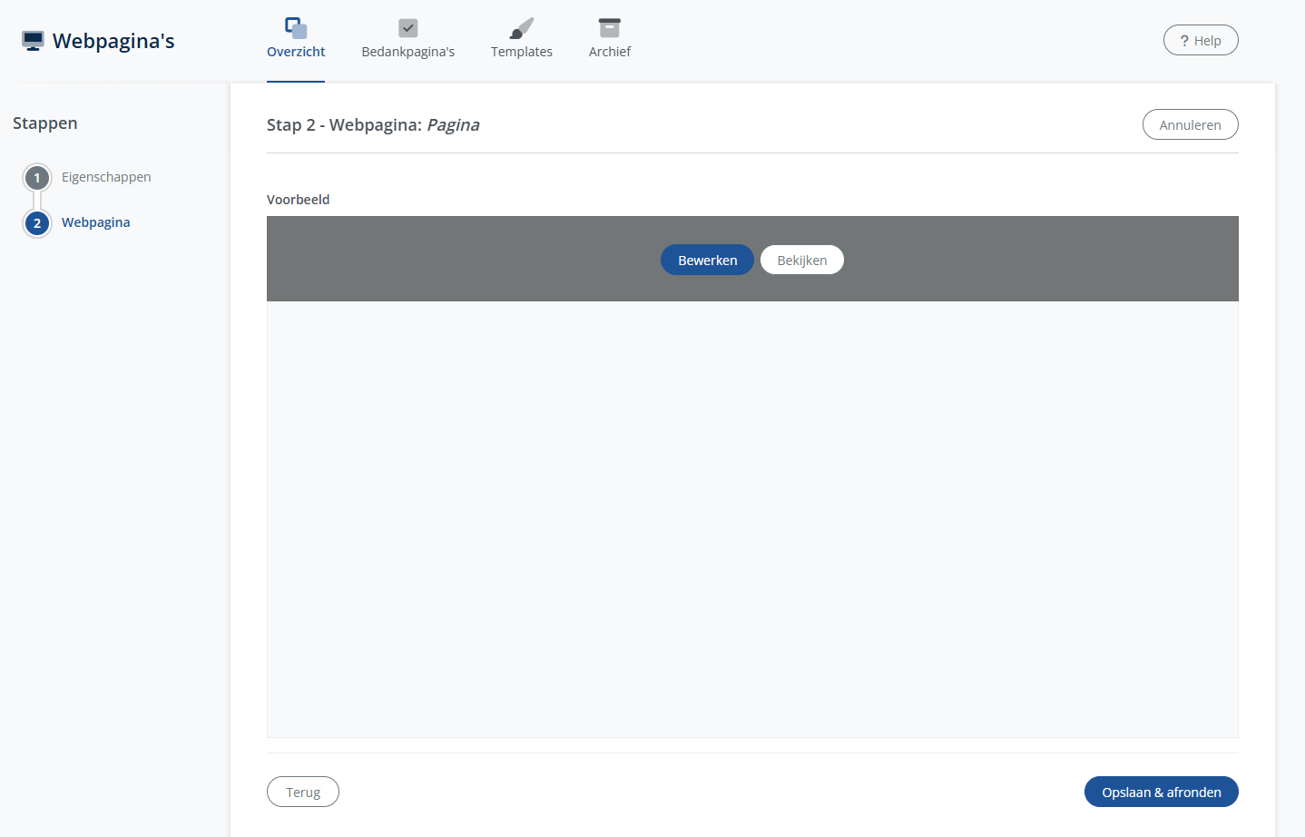
Task: Click the Bedankpagina's checkmark icon
Action: click(408, 28)
